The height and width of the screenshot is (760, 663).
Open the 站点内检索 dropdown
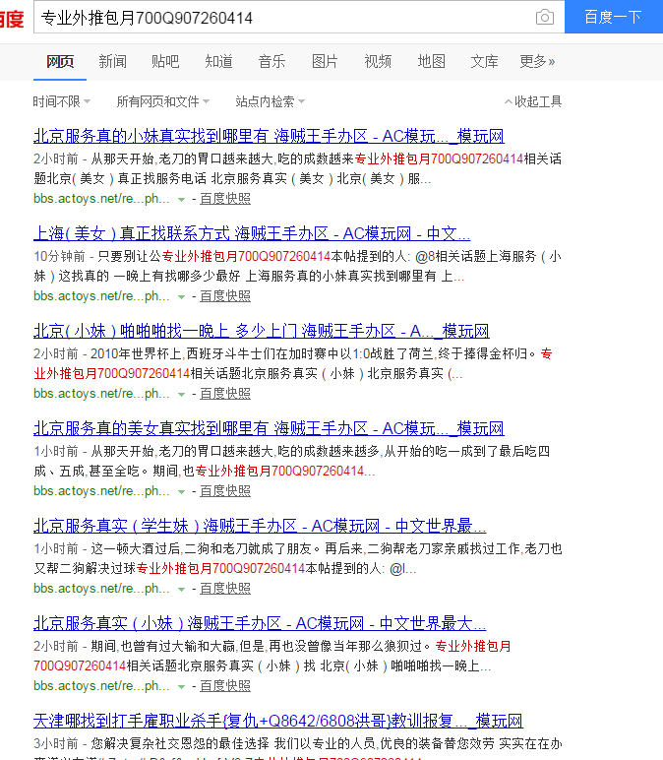pyautogui.click(x=271, y=101)
